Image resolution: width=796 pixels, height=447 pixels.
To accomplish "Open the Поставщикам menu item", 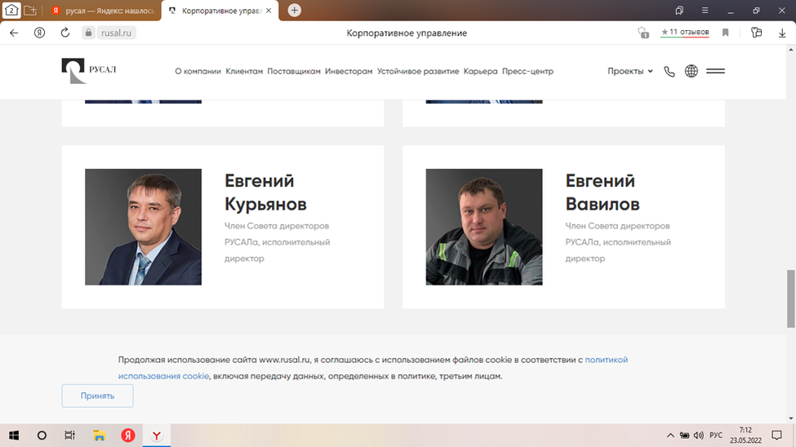I will [x=294, y=71].
